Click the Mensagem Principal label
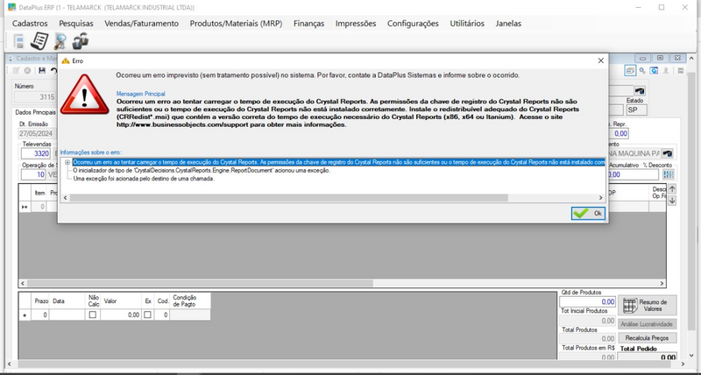The image size is (701, 375). click(141, 94)
